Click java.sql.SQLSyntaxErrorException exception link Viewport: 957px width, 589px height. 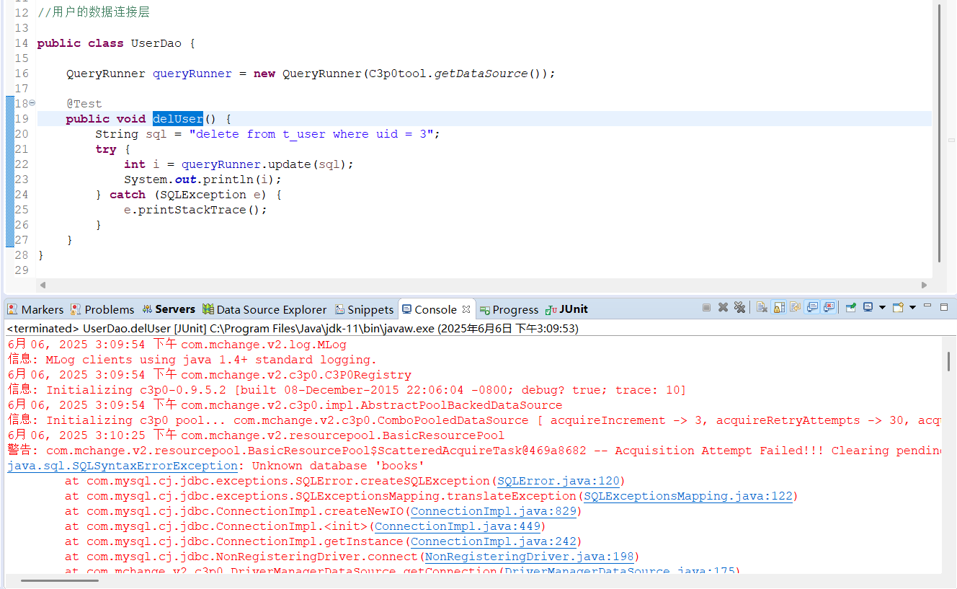[123, 466]
